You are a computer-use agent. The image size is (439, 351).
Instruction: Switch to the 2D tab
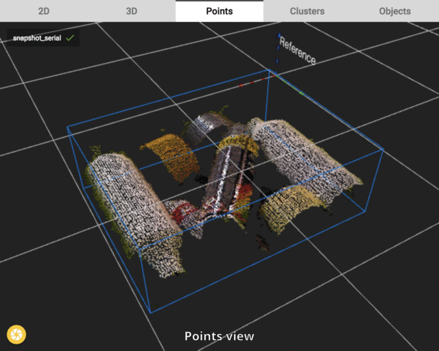[44, 11]
